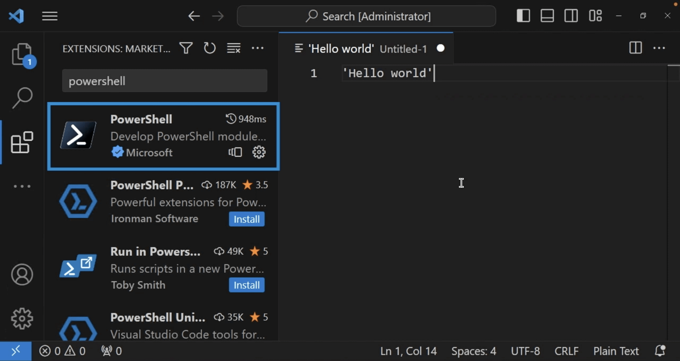Open the PowerShell extension manage gear
Viewport: 680px width, 361px height.
click(259, 152)
